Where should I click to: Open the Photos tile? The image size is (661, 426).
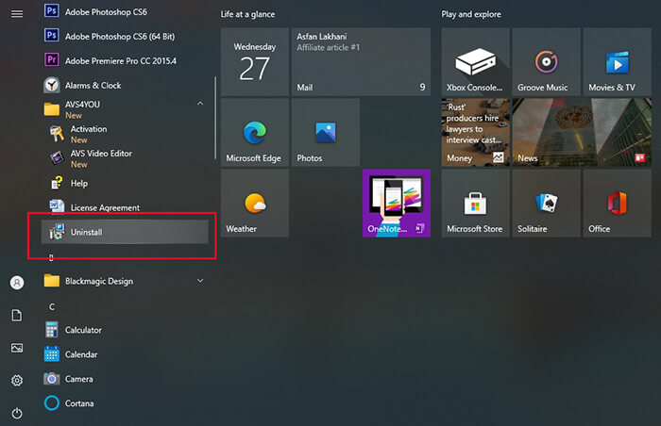click(x=326, y=133)
